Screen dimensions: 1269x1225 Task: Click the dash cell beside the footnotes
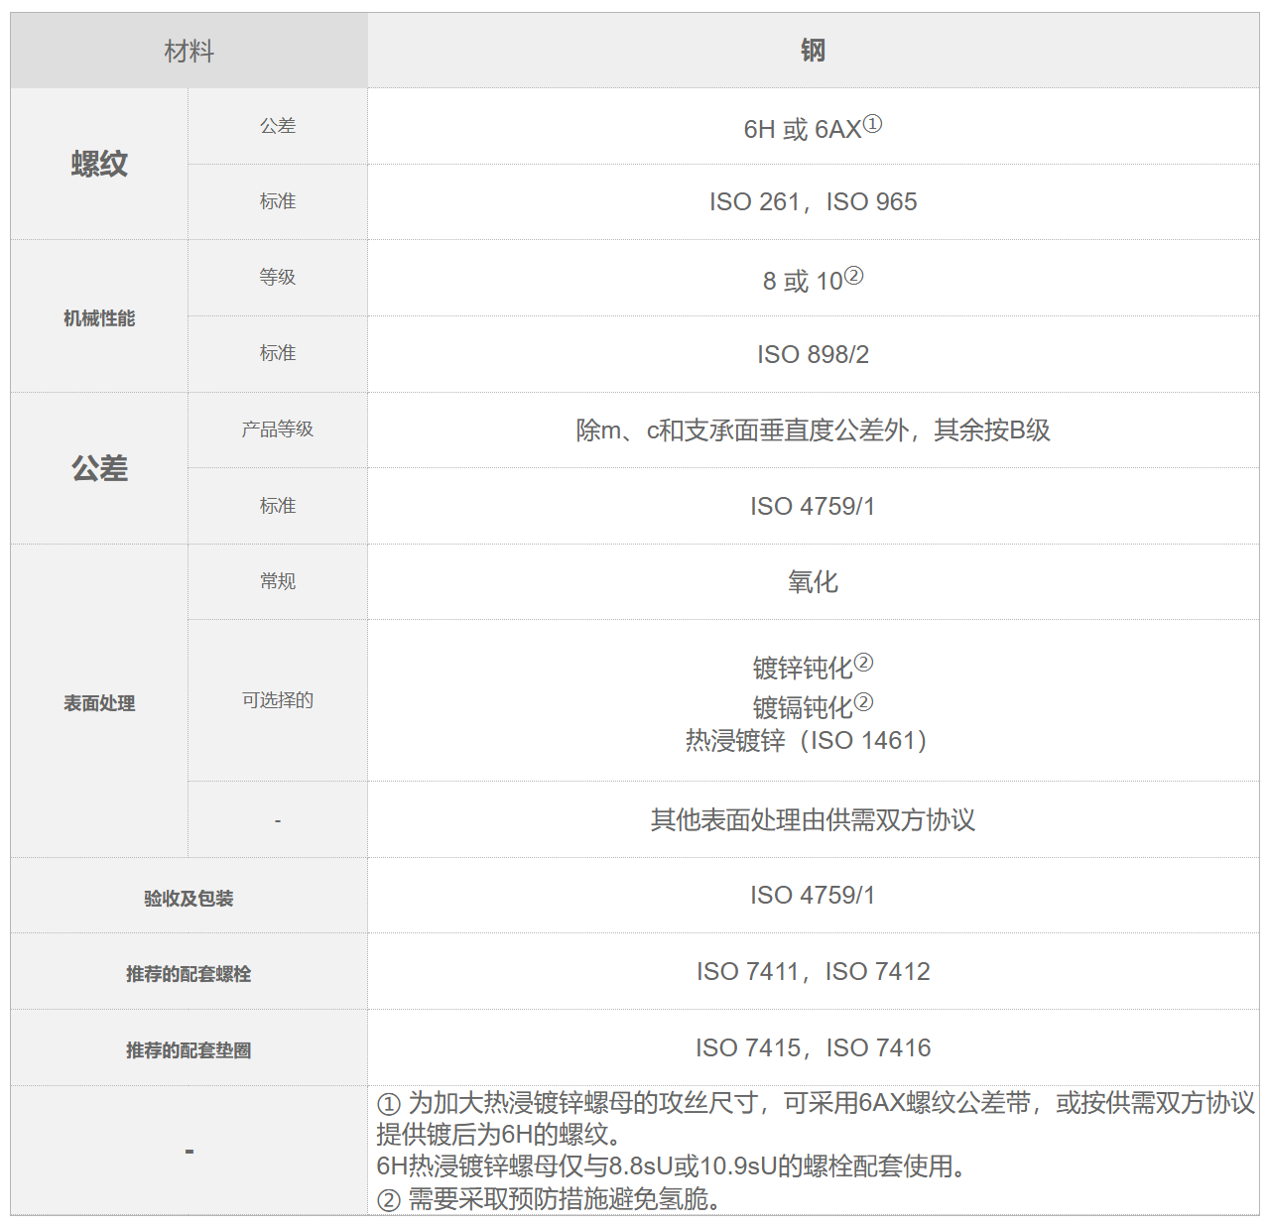189,1151
